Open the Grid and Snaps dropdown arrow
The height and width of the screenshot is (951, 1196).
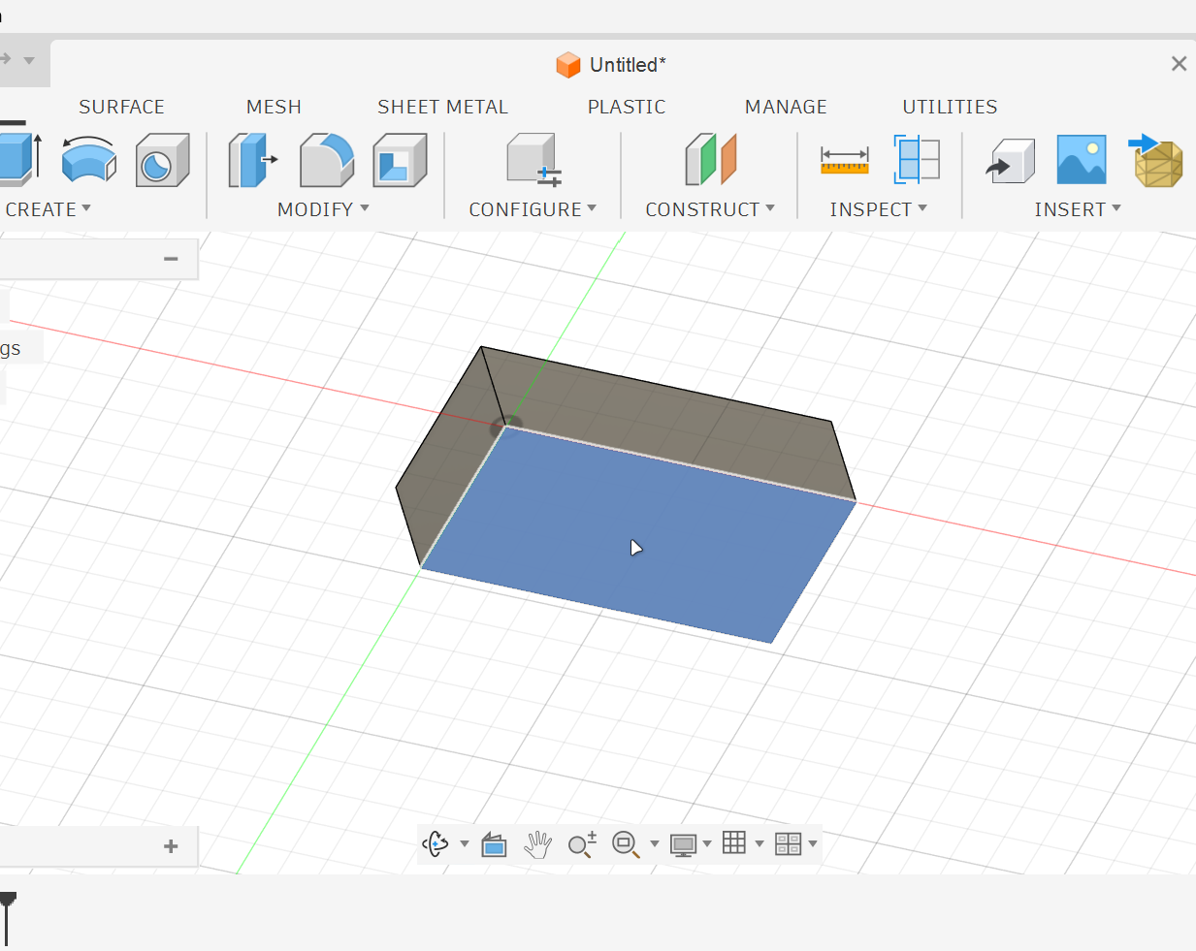point(760,844)
